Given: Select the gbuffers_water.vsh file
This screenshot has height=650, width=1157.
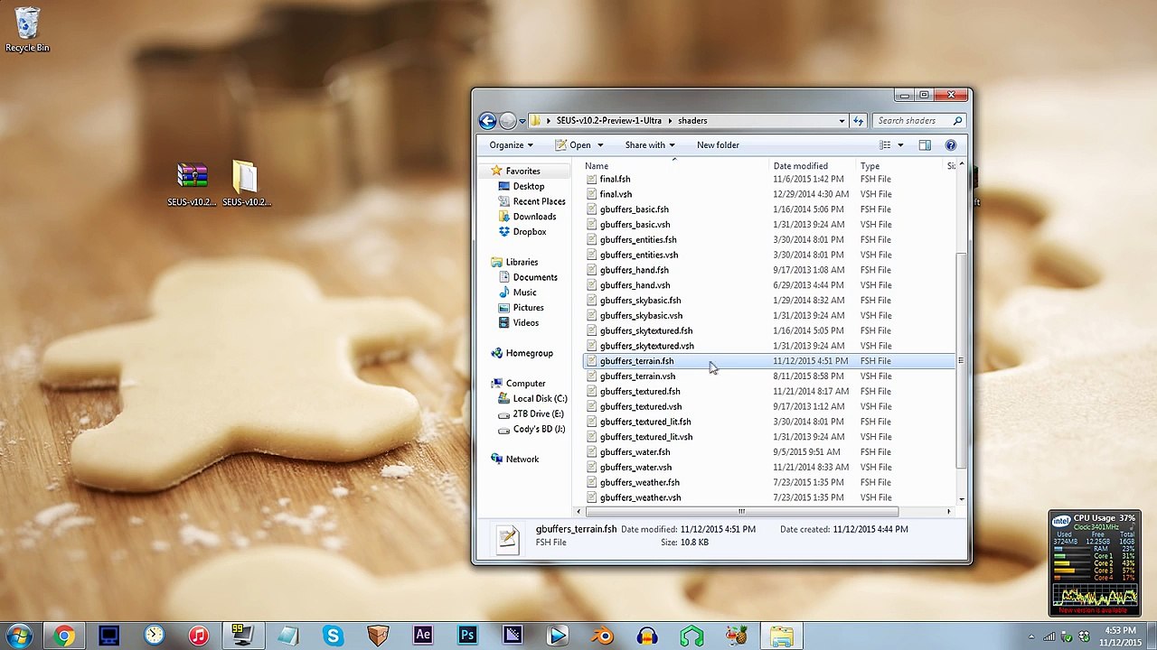Looking at the screenshot, I should click(635, 468).
